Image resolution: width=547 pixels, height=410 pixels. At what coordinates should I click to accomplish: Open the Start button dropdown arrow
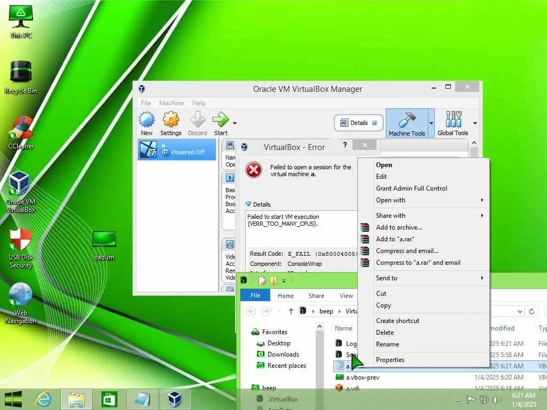tap(235, 123)
